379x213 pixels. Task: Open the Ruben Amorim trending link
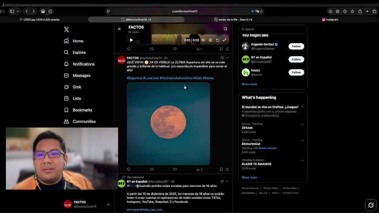point(268,148)
